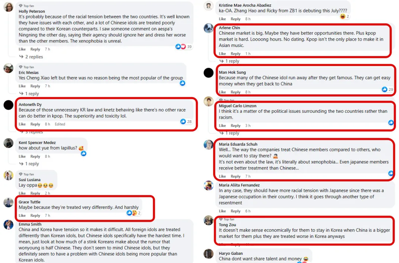Reply to Maria Eduarda Schuh's comment
Viewport: 399px width, 263px height.
236,176
